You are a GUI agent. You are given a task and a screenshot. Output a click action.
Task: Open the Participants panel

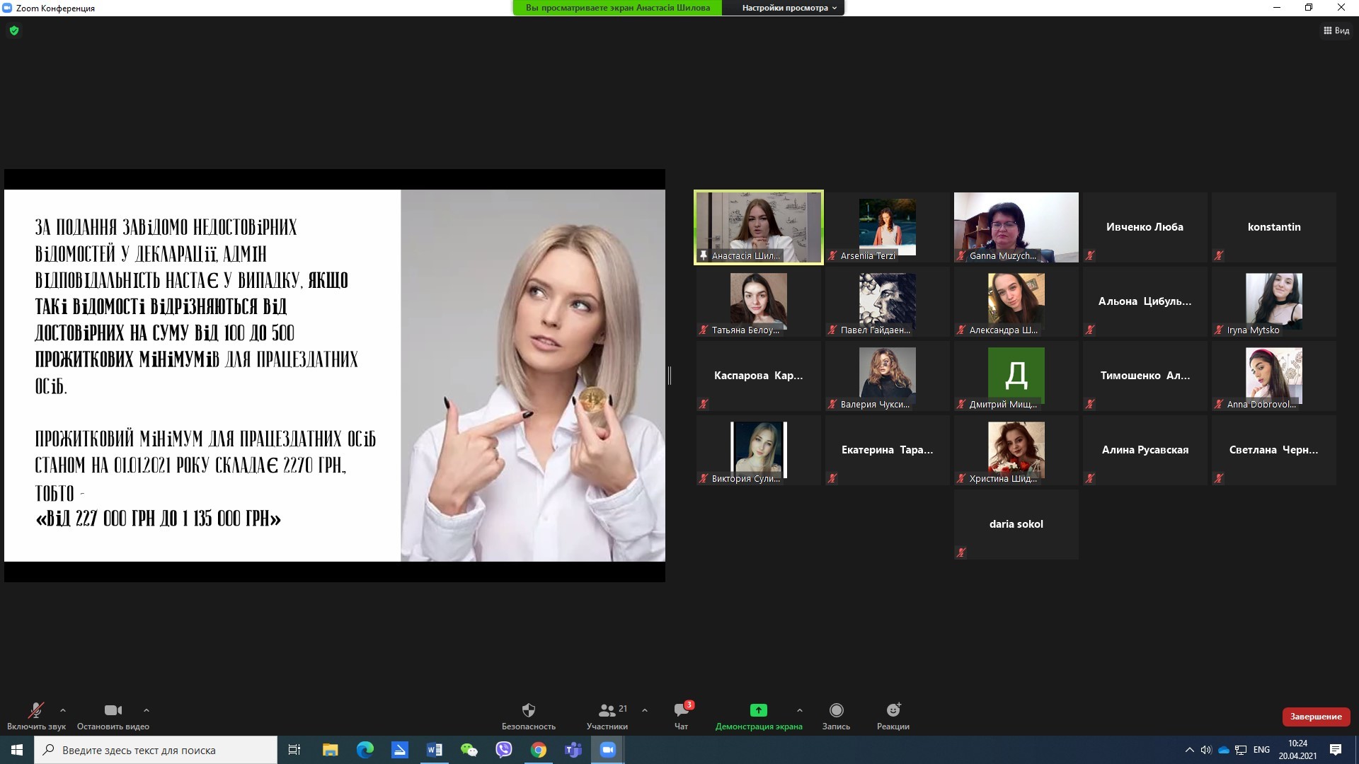tap(607, 710)
